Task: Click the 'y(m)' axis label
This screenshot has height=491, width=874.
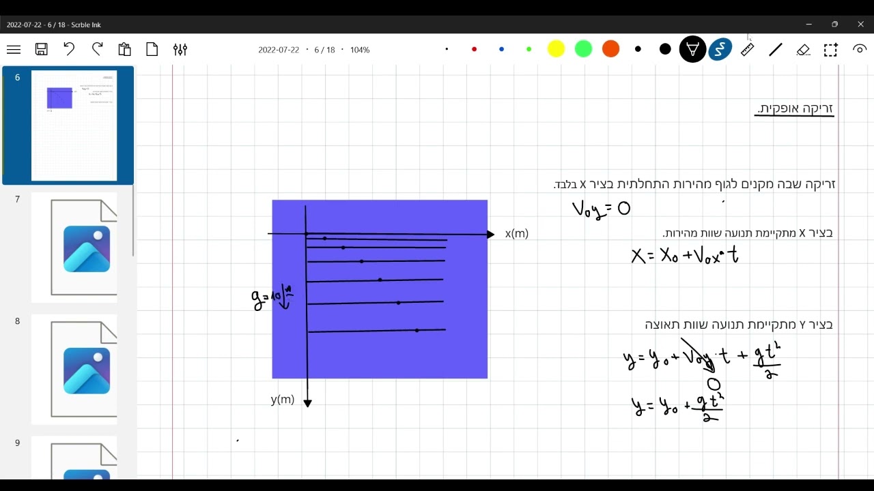Action: point(283,400)
